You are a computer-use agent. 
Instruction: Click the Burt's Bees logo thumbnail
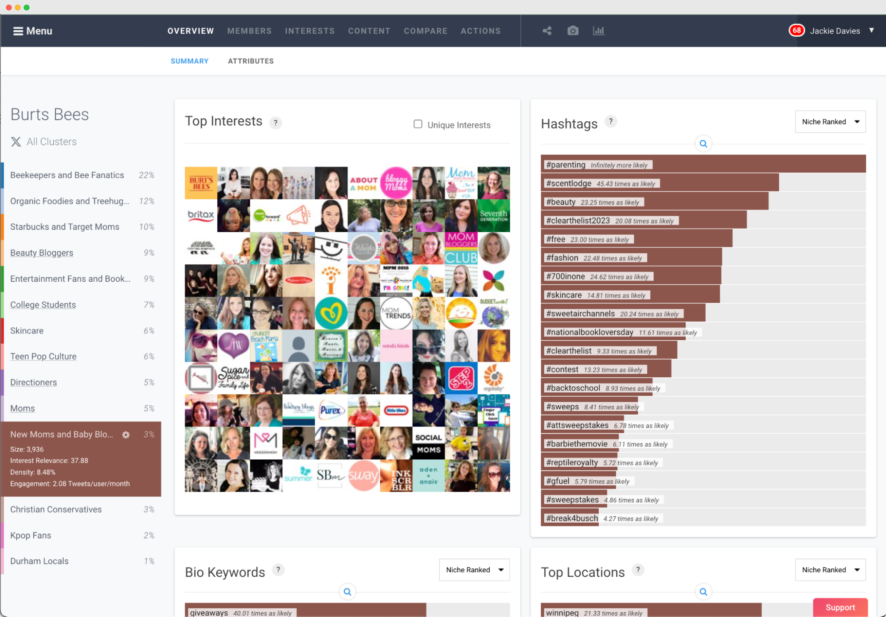201,183
